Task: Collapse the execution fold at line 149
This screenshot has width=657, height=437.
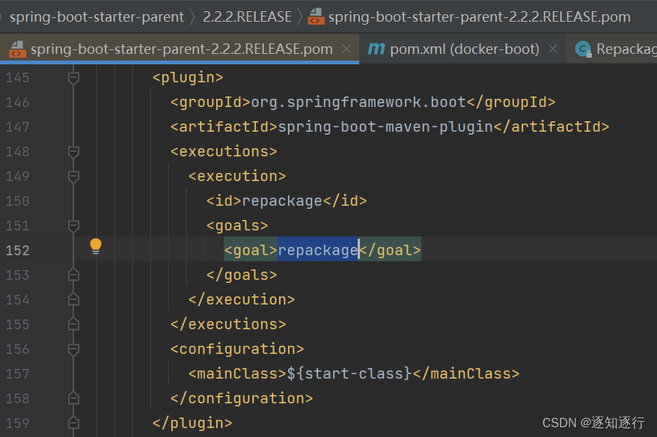Action: tap(73, 177)
